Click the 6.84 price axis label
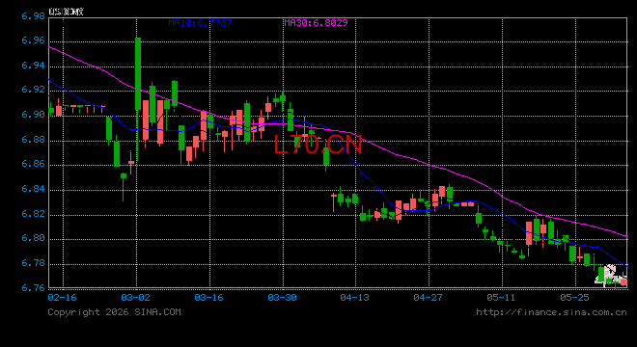The width and height of the screenshot is (637, 347). (34, 189)
